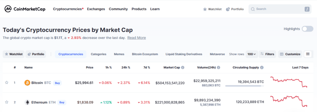The image size is (317, 112).
Task: Click Bitcoin price $25,994.61
Action: tap(84, 83)
